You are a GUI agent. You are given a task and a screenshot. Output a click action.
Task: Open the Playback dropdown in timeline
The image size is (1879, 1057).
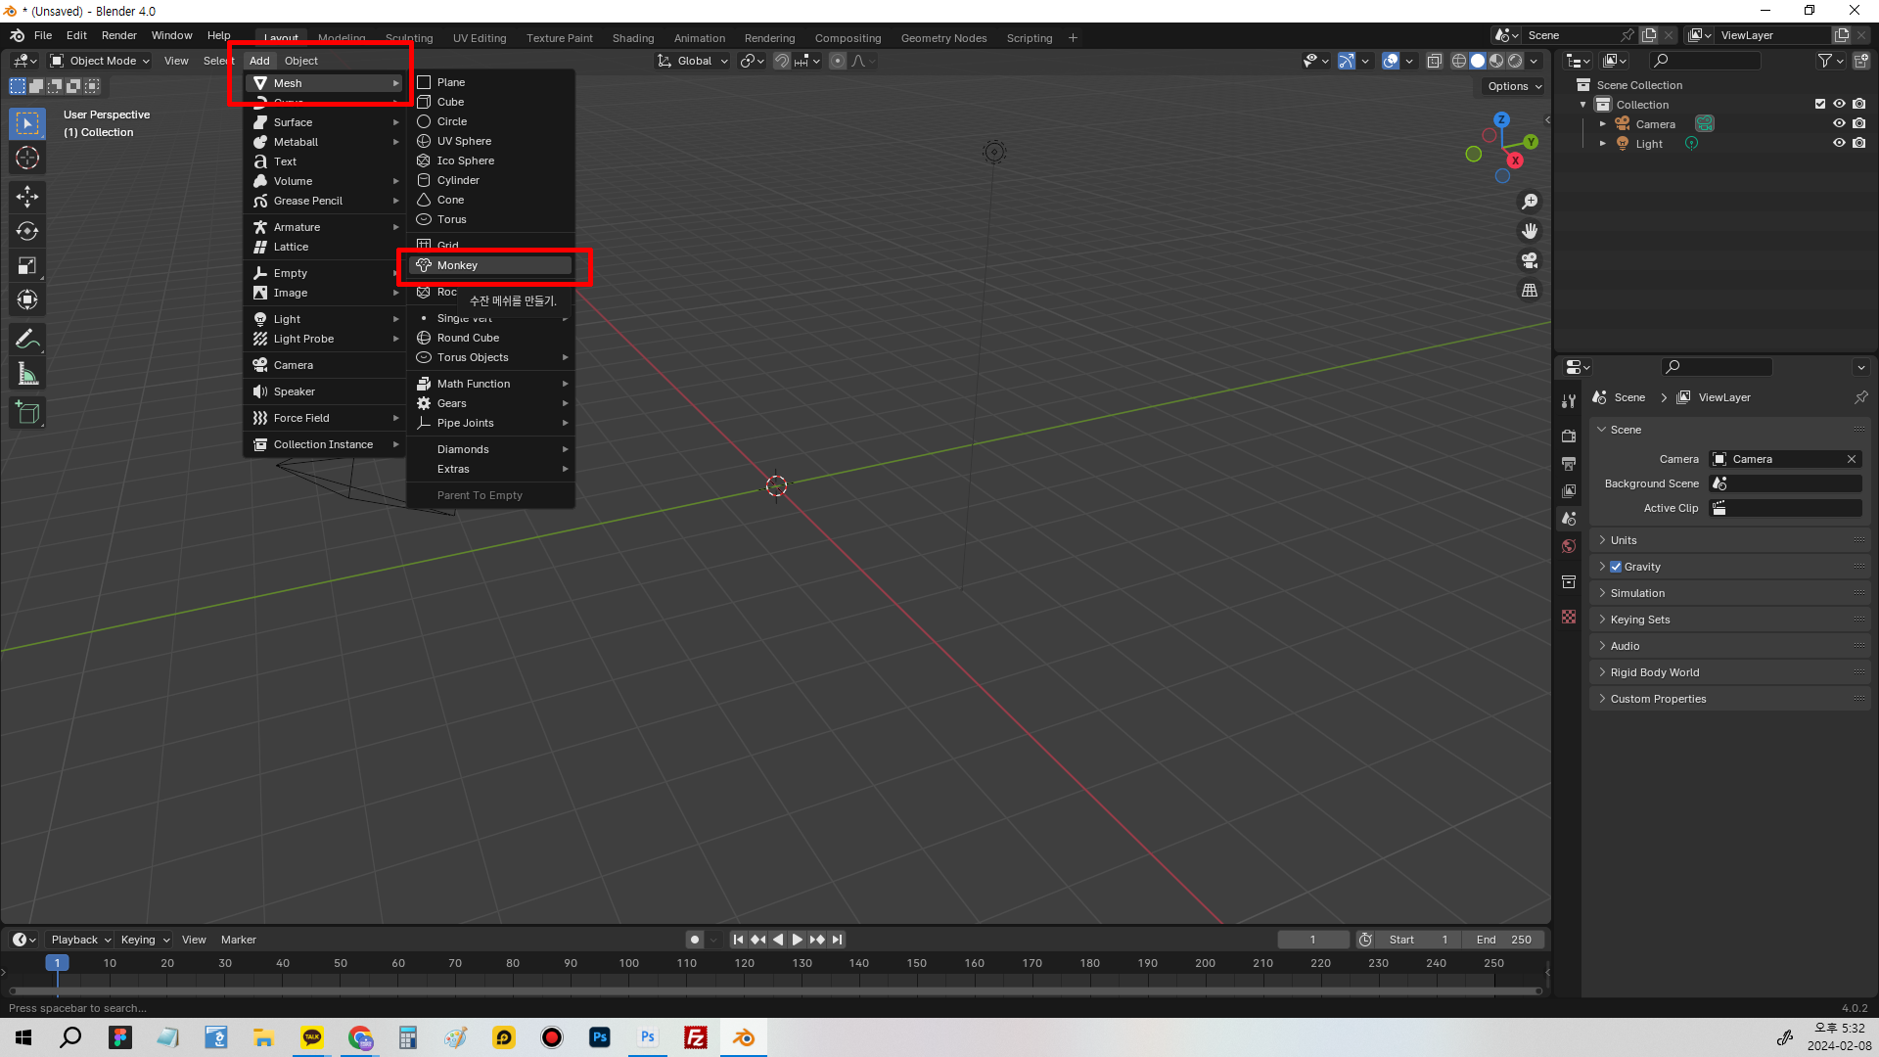point(80,940)
